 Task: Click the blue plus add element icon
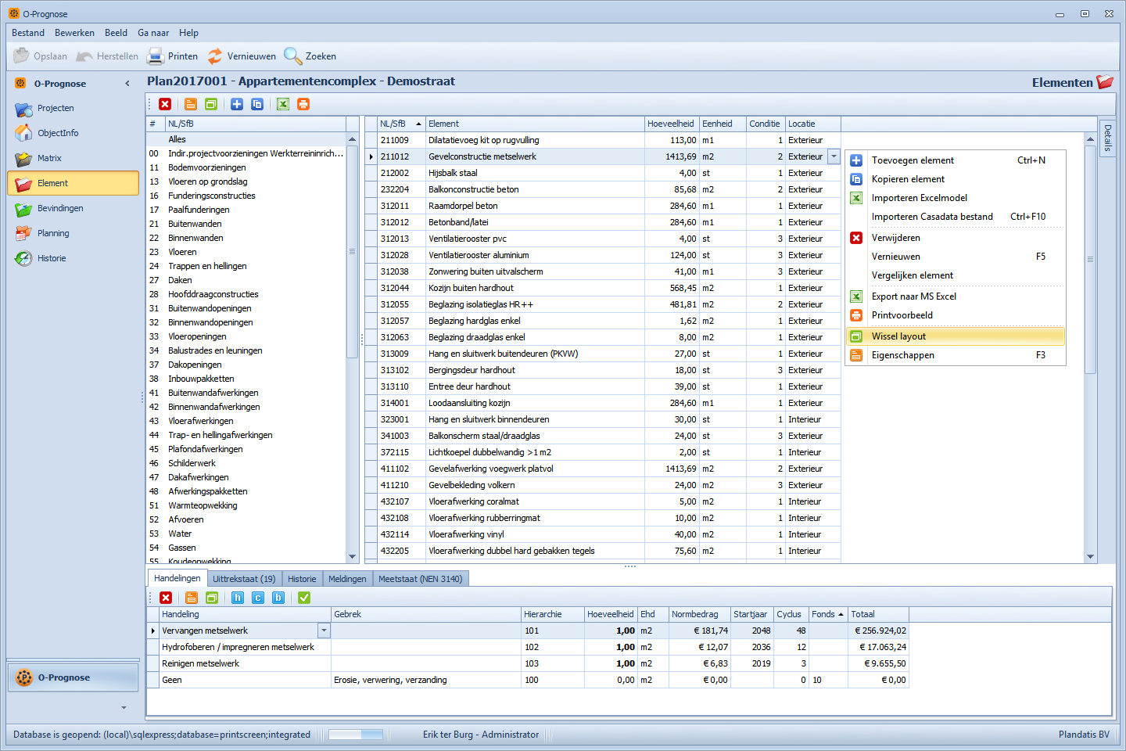click(237, 104)
